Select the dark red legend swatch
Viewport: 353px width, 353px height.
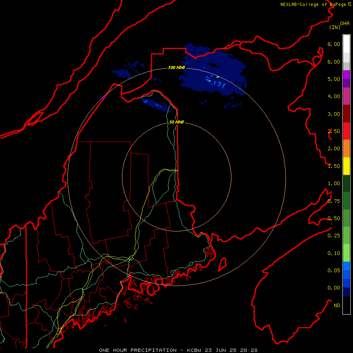[346, 114]
